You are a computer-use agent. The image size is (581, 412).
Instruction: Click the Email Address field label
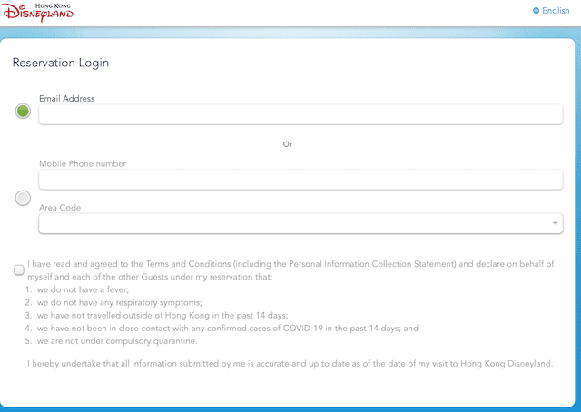(66, 99)
